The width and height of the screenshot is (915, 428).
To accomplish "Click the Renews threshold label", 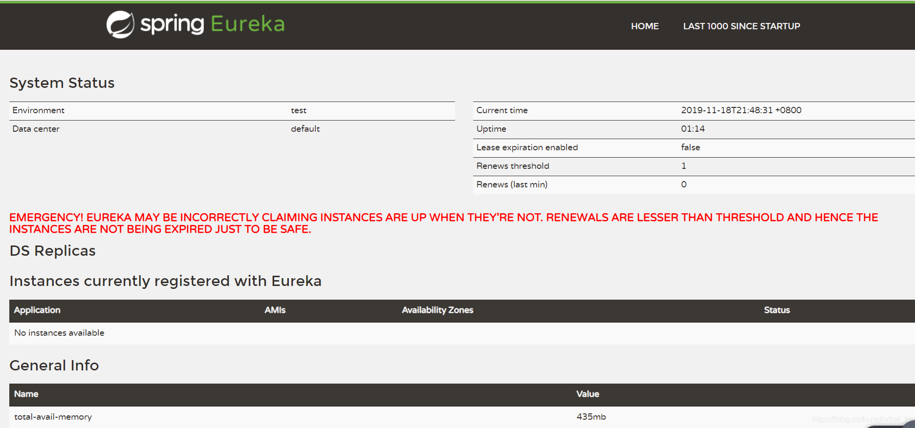I will click(513, 166).
